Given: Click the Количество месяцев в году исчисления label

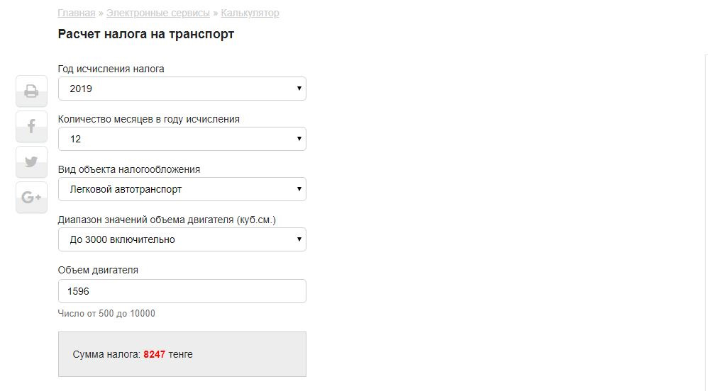Looking at the screenshot, I should point(148,120).
